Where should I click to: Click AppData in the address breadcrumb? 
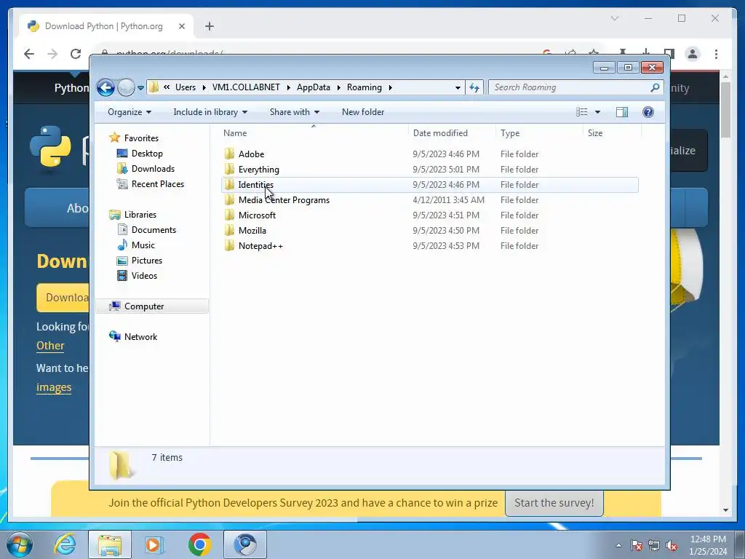pyautogui.click(x=313, y=87)
